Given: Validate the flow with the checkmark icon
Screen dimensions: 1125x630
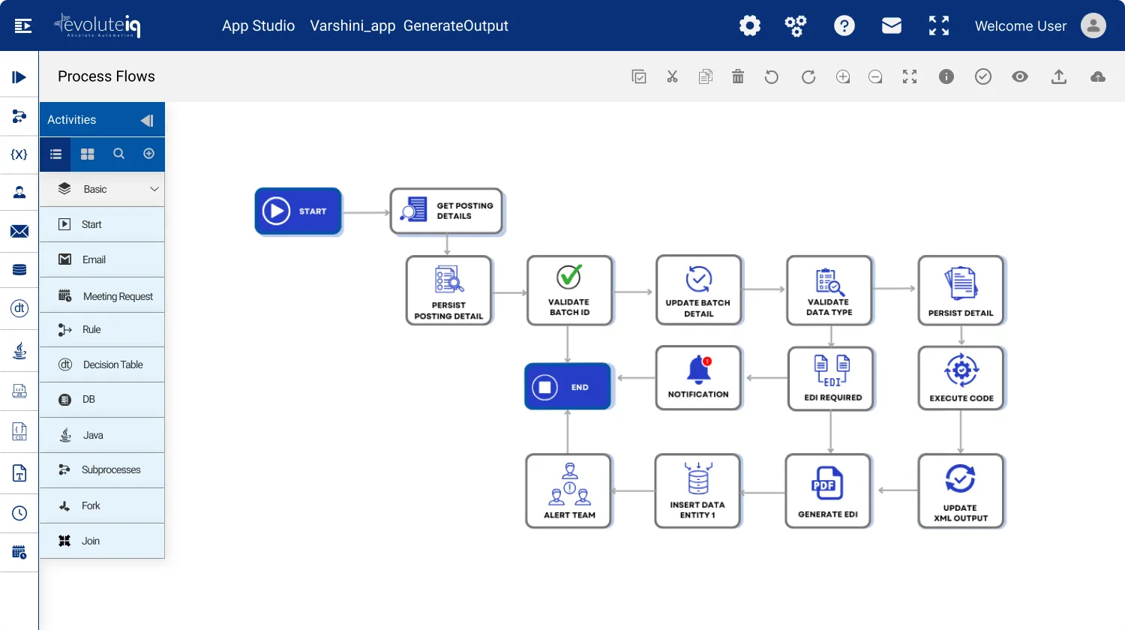Looking at the screenshot, I should click(x=983, y=76).
